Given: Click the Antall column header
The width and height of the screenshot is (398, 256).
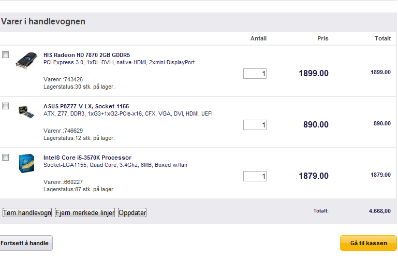Looking at the screenshot, I should (x=258, y=38).
